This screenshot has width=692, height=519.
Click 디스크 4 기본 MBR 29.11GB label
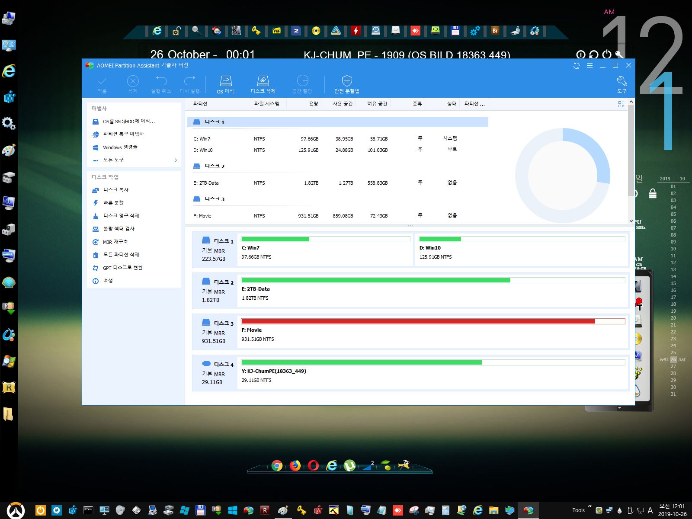tap(216, 373)
